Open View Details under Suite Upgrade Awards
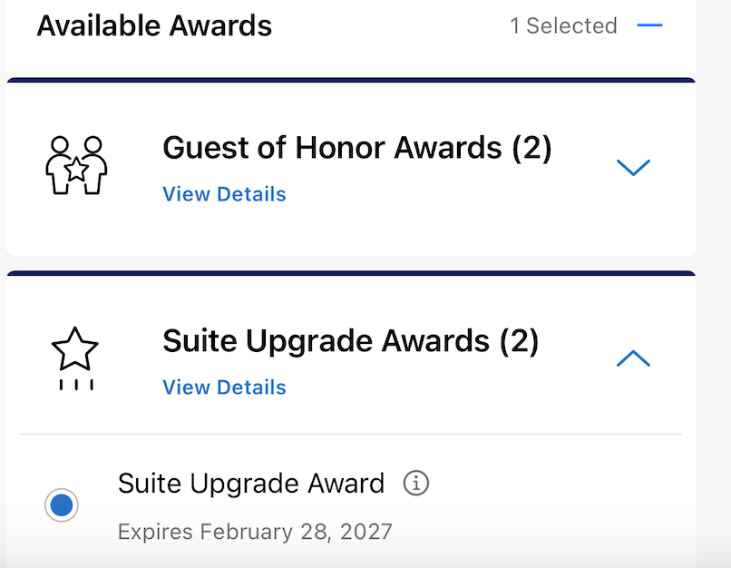Image resolution: width=731 pixels, height=568 pixels. point(224,387)
